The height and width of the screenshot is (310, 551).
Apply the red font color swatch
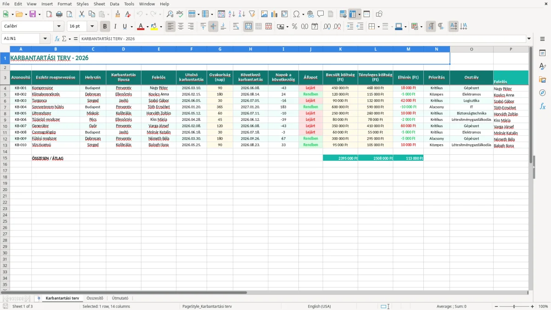click(x=141, y=27)
